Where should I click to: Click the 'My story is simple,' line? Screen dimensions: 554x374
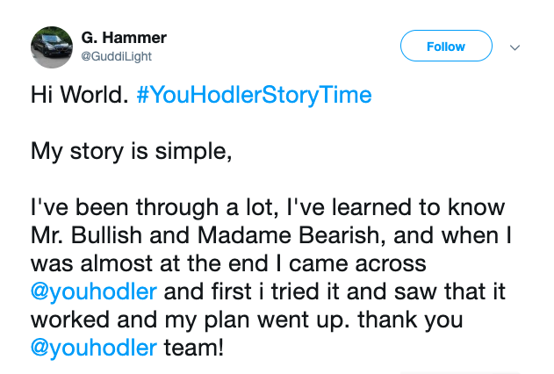[x=132, y=152]
